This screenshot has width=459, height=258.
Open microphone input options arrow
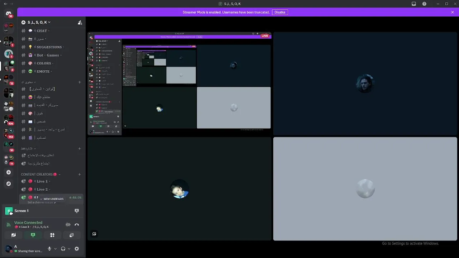(x=55, y=249)
